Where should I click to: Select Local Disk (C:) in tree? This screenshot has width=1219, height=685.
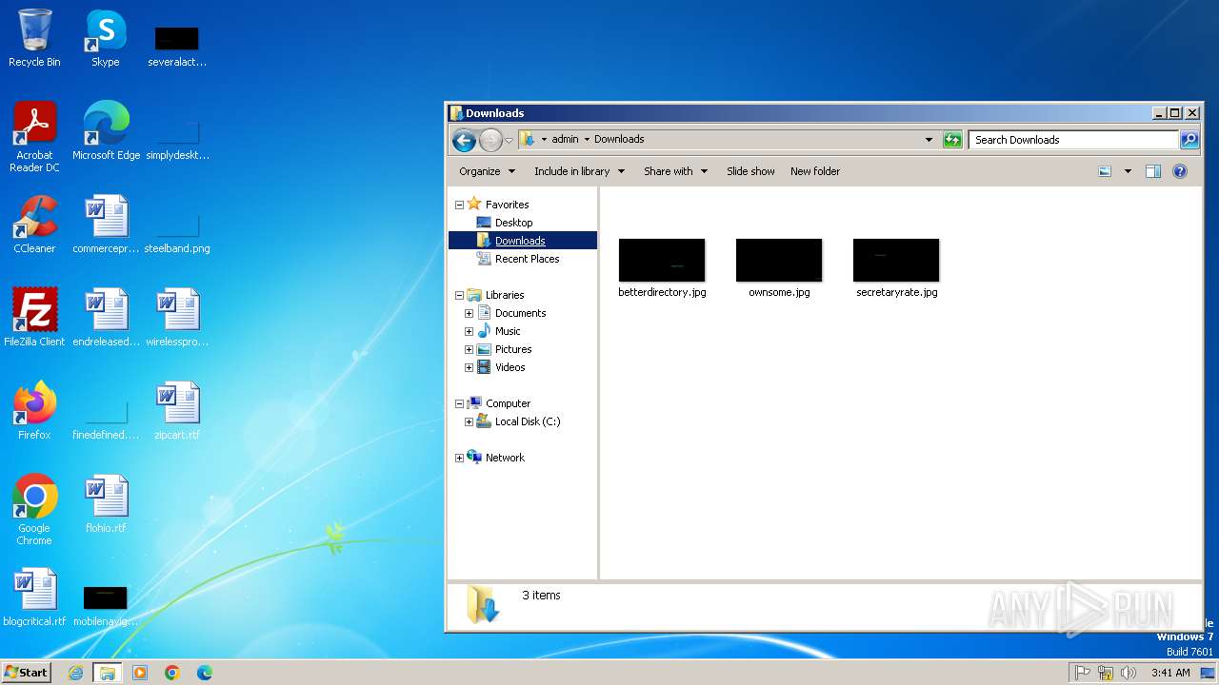(x=528, y=421)
